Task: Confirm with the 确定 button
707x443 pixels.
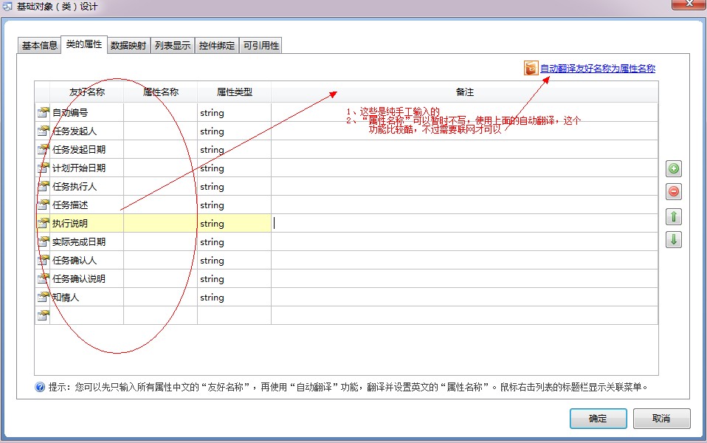Action: pyautogui.click(x=598, y=419)
